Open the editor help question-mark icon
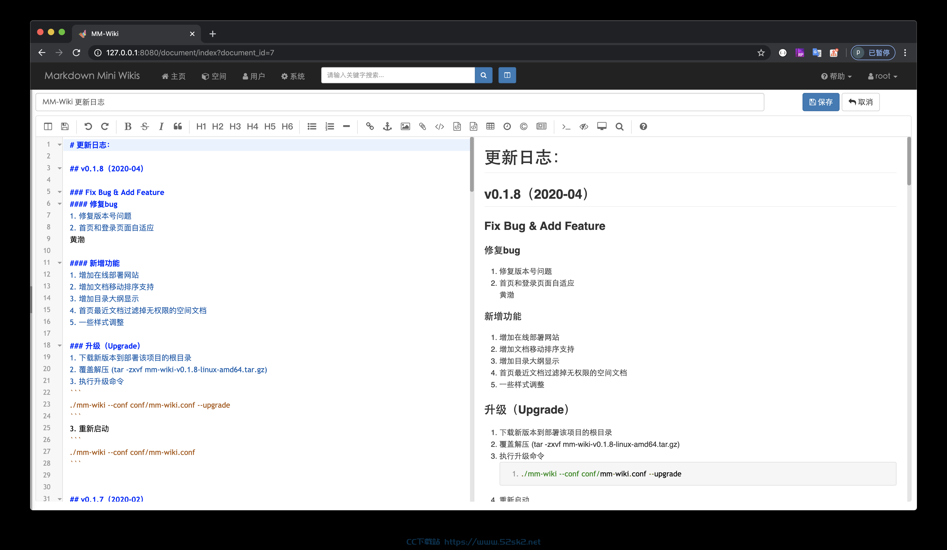The height and width of the screenshot is (550, 947). 643,126
